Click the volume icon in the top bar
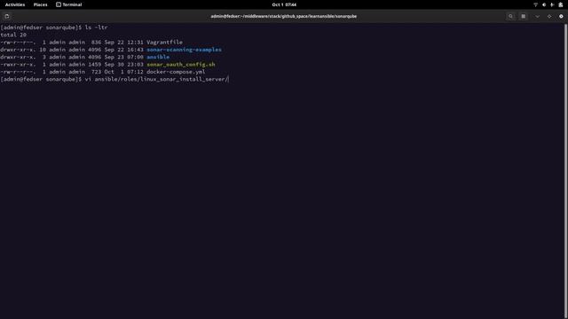 pos(544,4)
